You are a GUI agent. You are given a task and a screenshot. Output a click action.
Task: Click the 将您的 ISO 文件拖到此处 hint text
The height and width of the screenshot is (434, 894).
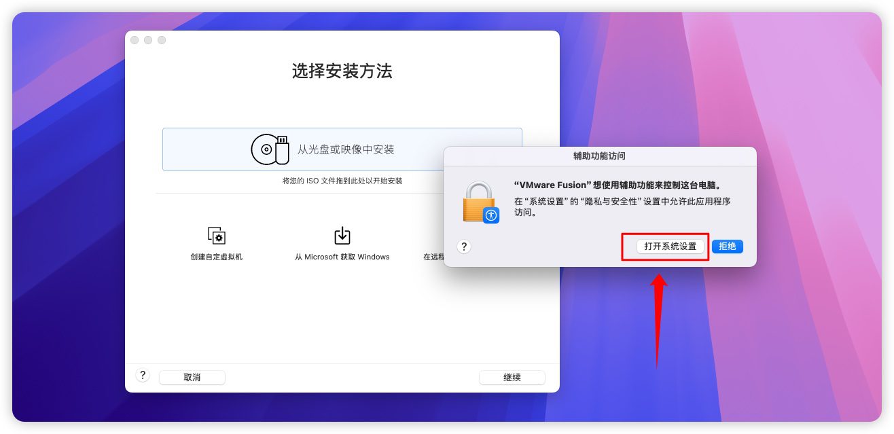342,181
